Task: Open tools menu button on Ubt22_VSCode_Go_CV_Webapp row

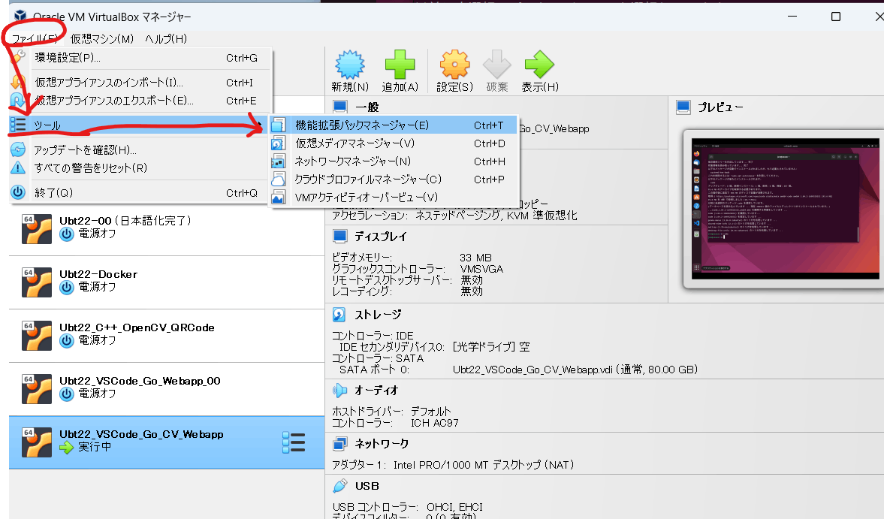Action: 294,443
